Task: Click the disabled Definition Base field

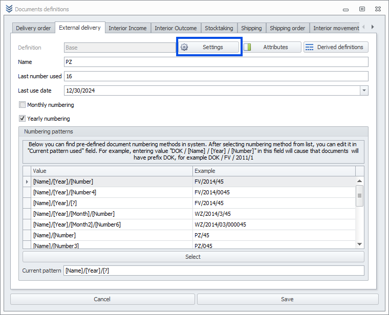Action: point(120,48)
